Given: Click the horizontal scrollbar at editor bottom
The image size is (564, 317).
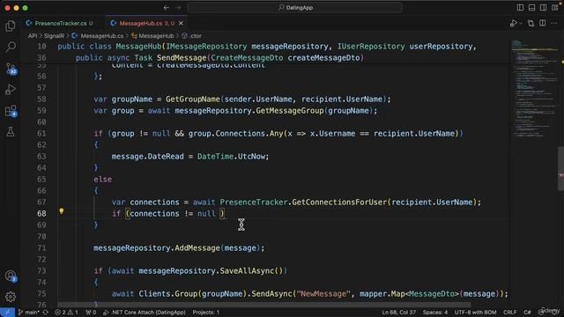Looking at the screenshot, I should [x=264, y=305].
